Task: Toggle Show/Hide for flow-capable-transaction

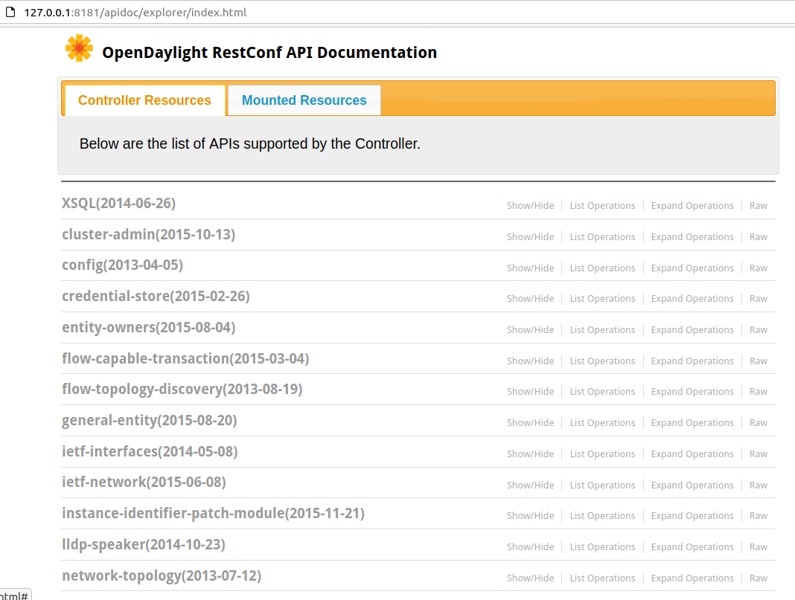Action: click(x=530, y=361)
